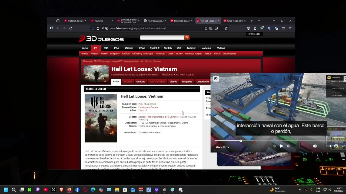Open the Conexiones tab of the game page
The width and height of the screenshot is (346, 194).
[202, 82]
